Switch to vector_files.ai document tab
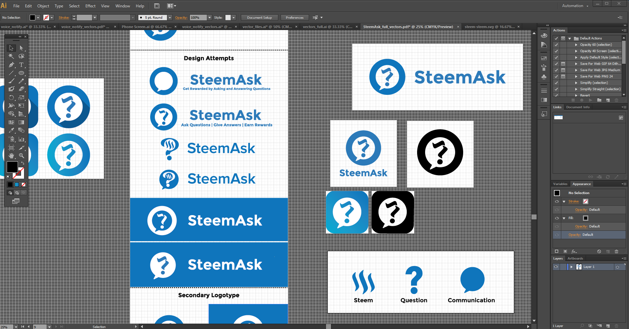The width and height of the screenshot is (629, 329). (x=267, y=27)
